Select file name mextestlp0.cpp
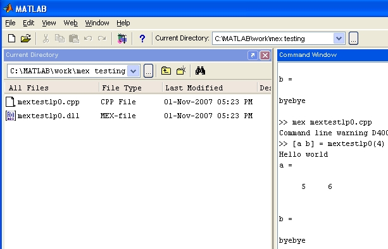This screenshot has width=388, height=249. [x=49, y=102]
